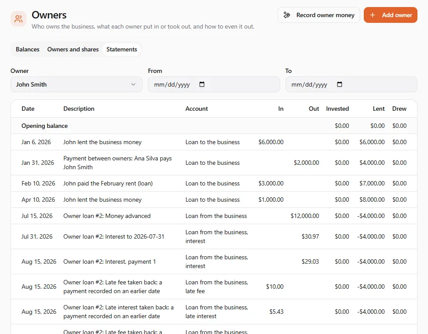Viewport: 428px width, 334px height.
Task: Click the Out column header
Action: coord(314,109)
